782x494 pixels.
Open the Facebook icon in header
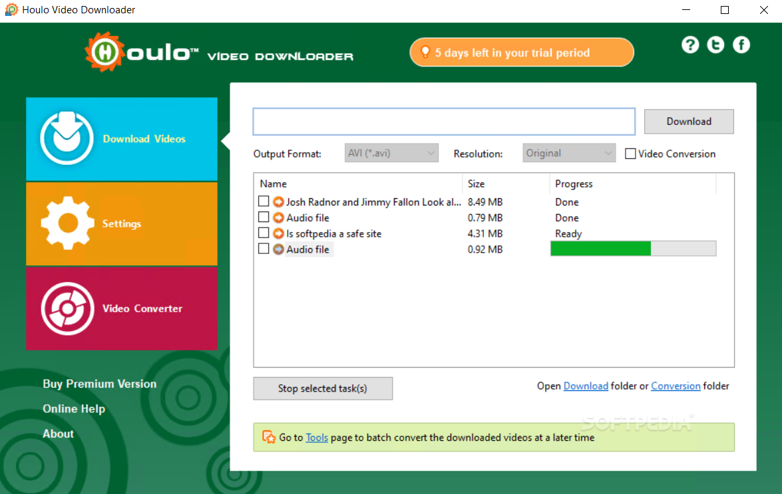point(741,45)
